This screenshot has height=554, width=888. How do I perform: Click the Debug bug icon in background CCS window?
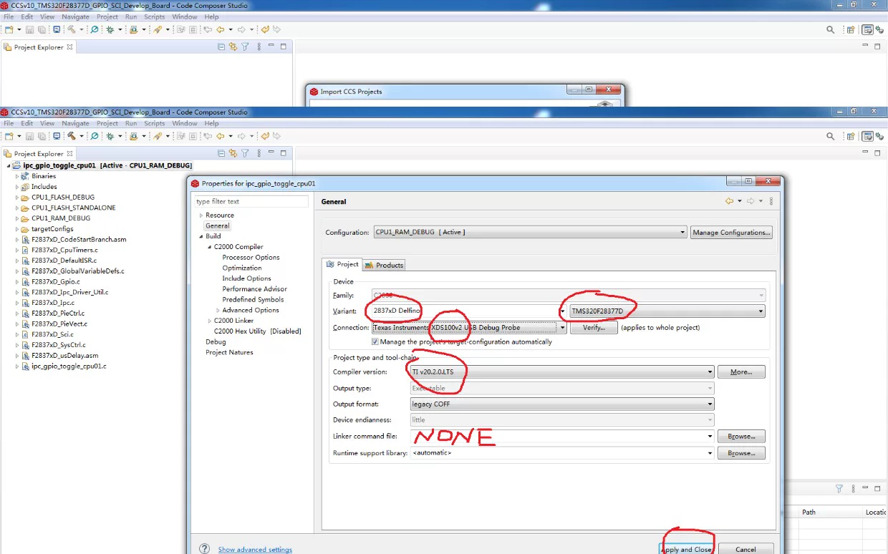tap(110, 29)
